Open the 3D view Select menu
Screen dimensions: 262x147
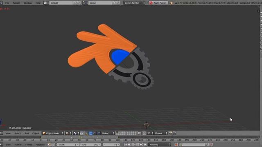pos(18,133)
